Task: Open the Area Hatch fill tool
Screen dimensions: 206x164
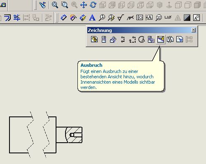Action: (187, 18)
